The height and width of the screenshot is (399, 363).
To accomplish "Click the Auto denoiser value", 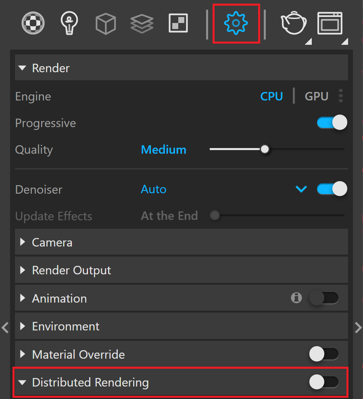I will point(153,189).
